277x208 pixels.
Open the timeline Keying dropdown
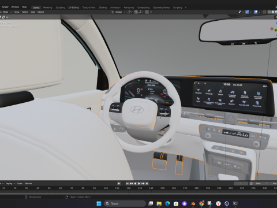pyautogui.click(x=10, y=184)
